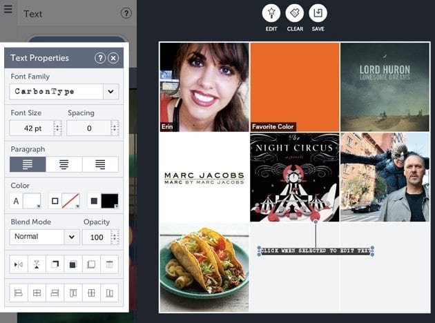This screenshot has height=323, width=435.
Task: Send text layer to back
Action: [91, 264]
